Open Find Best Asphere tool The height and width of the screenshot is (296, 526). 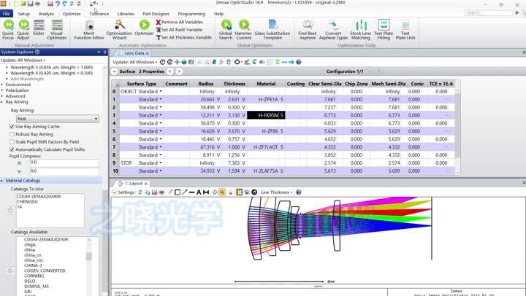(308, 29)
